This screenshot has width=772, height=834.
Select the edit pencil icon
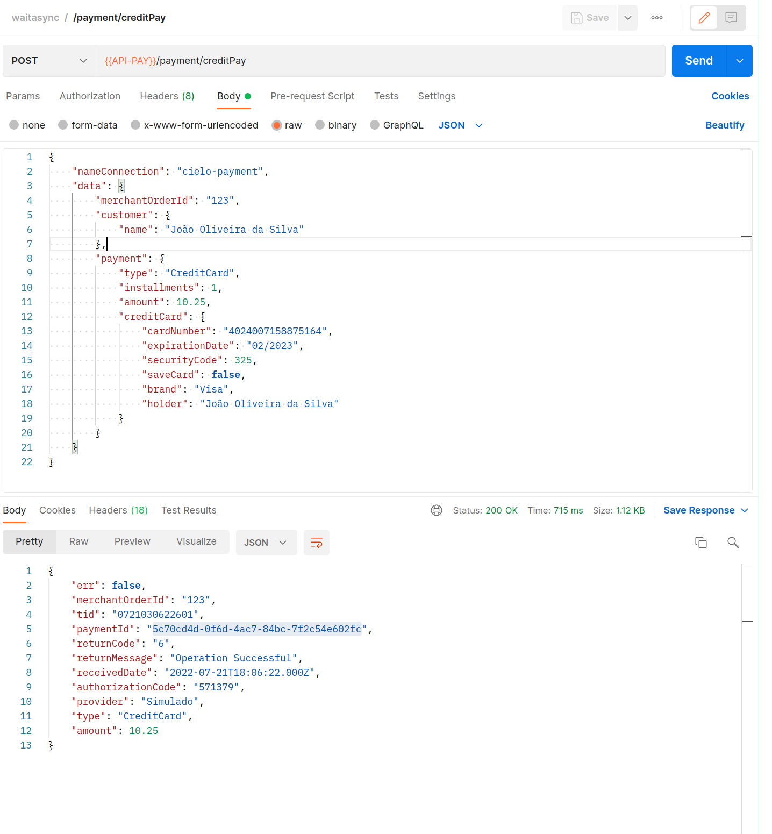click(704, 18)
